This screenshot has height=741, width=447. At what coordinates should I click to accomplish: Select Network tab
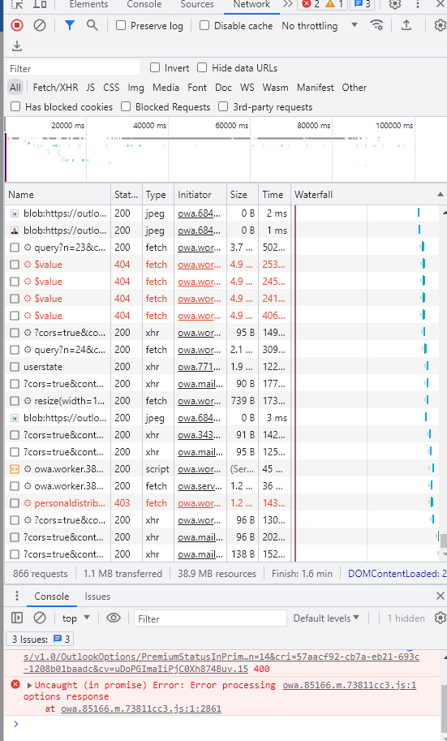tap(251, 4)
